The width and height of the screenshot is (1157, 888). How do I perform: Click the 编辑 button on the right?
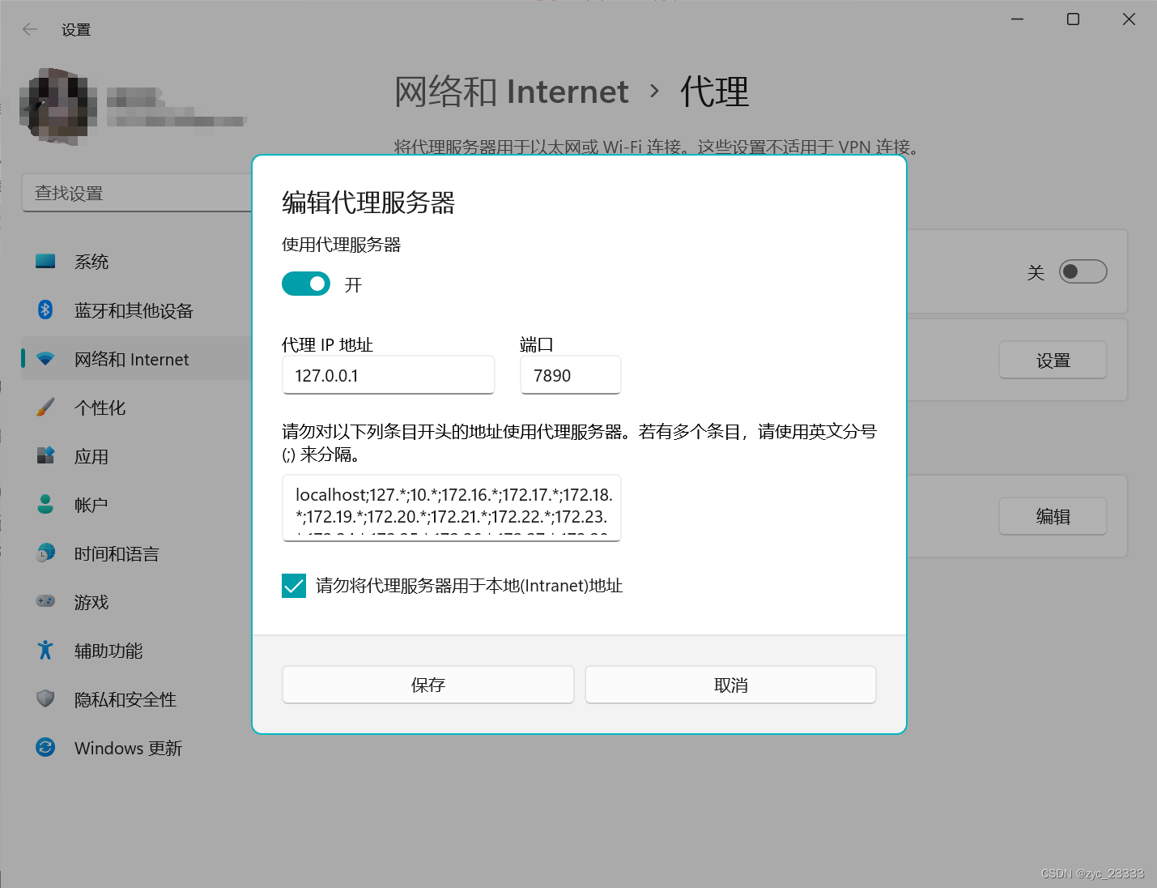[1053, 516]
